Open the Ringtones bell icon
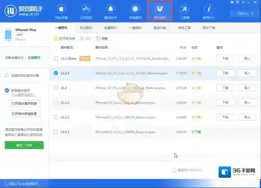 click(x=110, y=9)
